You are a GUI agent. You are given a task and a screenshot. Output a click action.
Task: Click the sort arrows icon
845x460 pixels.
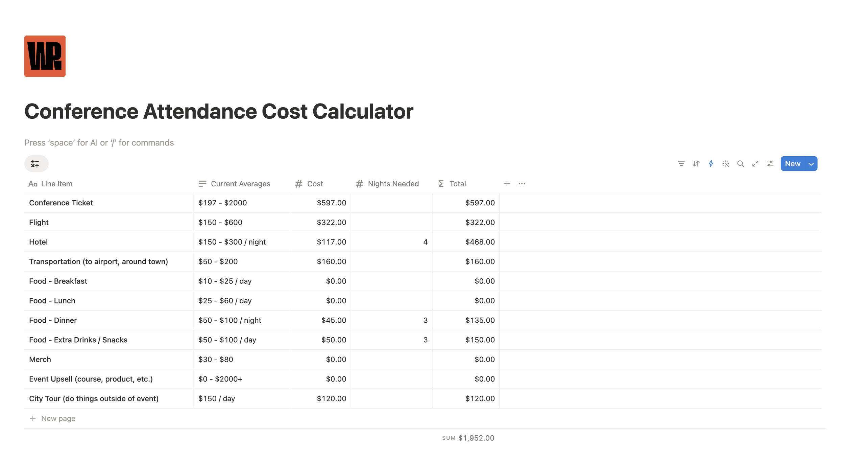(x=696, y=164)
